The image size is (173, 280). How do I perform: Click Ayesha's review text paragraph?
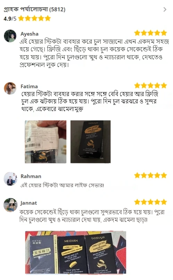(x=94, y=53)
